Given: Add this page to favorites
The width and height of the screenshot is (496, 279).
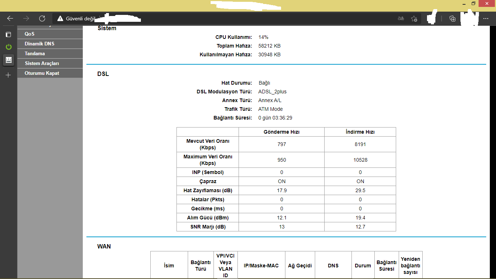Looking at the screenshot, I should click(x=414, y=19).
